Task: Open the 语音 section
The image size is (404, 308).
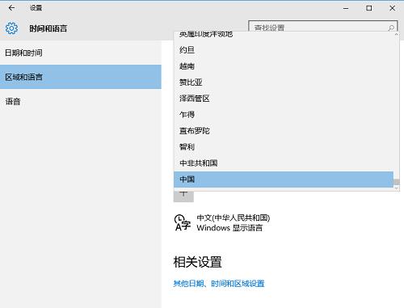Action: tap(81, 101)
